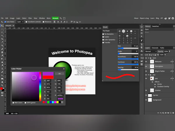The height and width of the screenshot is (131, 175).
Task: Open the Learn link
Action: (152, 18)
